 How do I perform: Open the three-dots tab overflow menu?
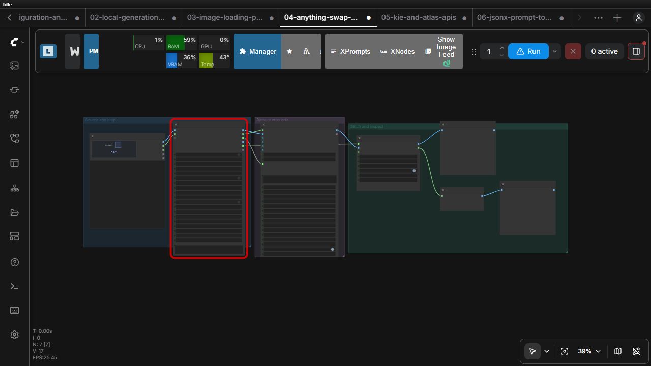point(598,18)
